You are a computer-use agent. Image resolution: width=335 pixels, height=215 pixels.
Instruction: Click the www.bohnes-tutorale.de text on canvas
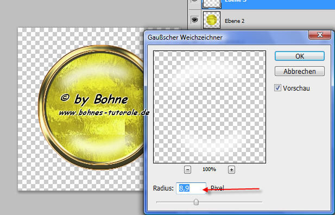point(104,112)
